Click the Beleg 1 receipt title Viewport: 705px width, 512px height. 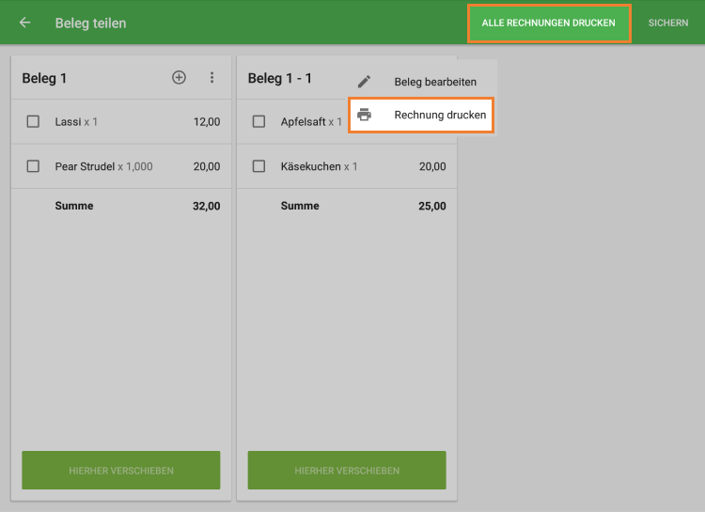44,78
